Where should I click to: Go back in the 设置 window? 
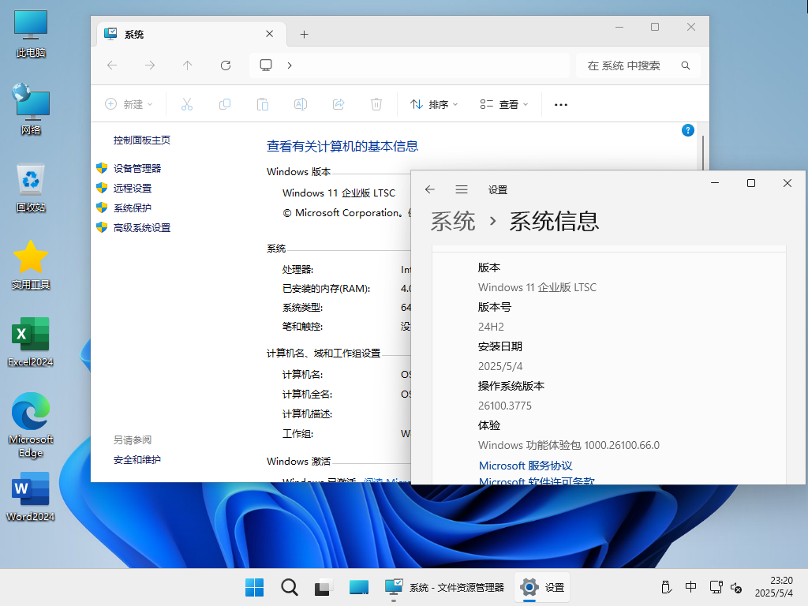(430, 189)
